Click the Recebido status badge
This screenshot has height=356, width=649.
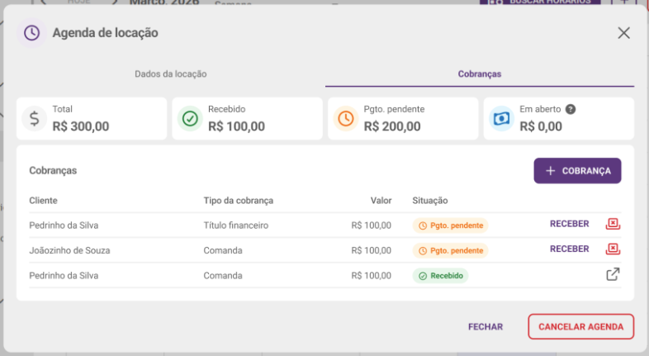click(x=440, y=276)
